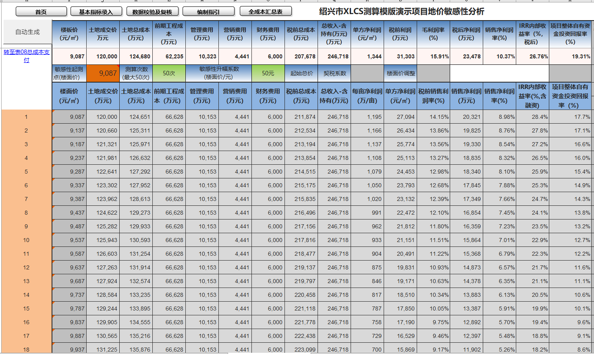Screen dimensions: 594x354
Task: Select row number 10 in orange column
Action: 26,240
